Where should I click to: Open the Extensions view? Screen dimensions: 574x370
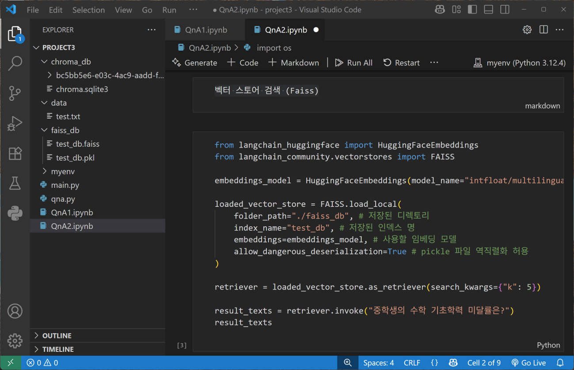pyautogui.click(x=15, y=153)
